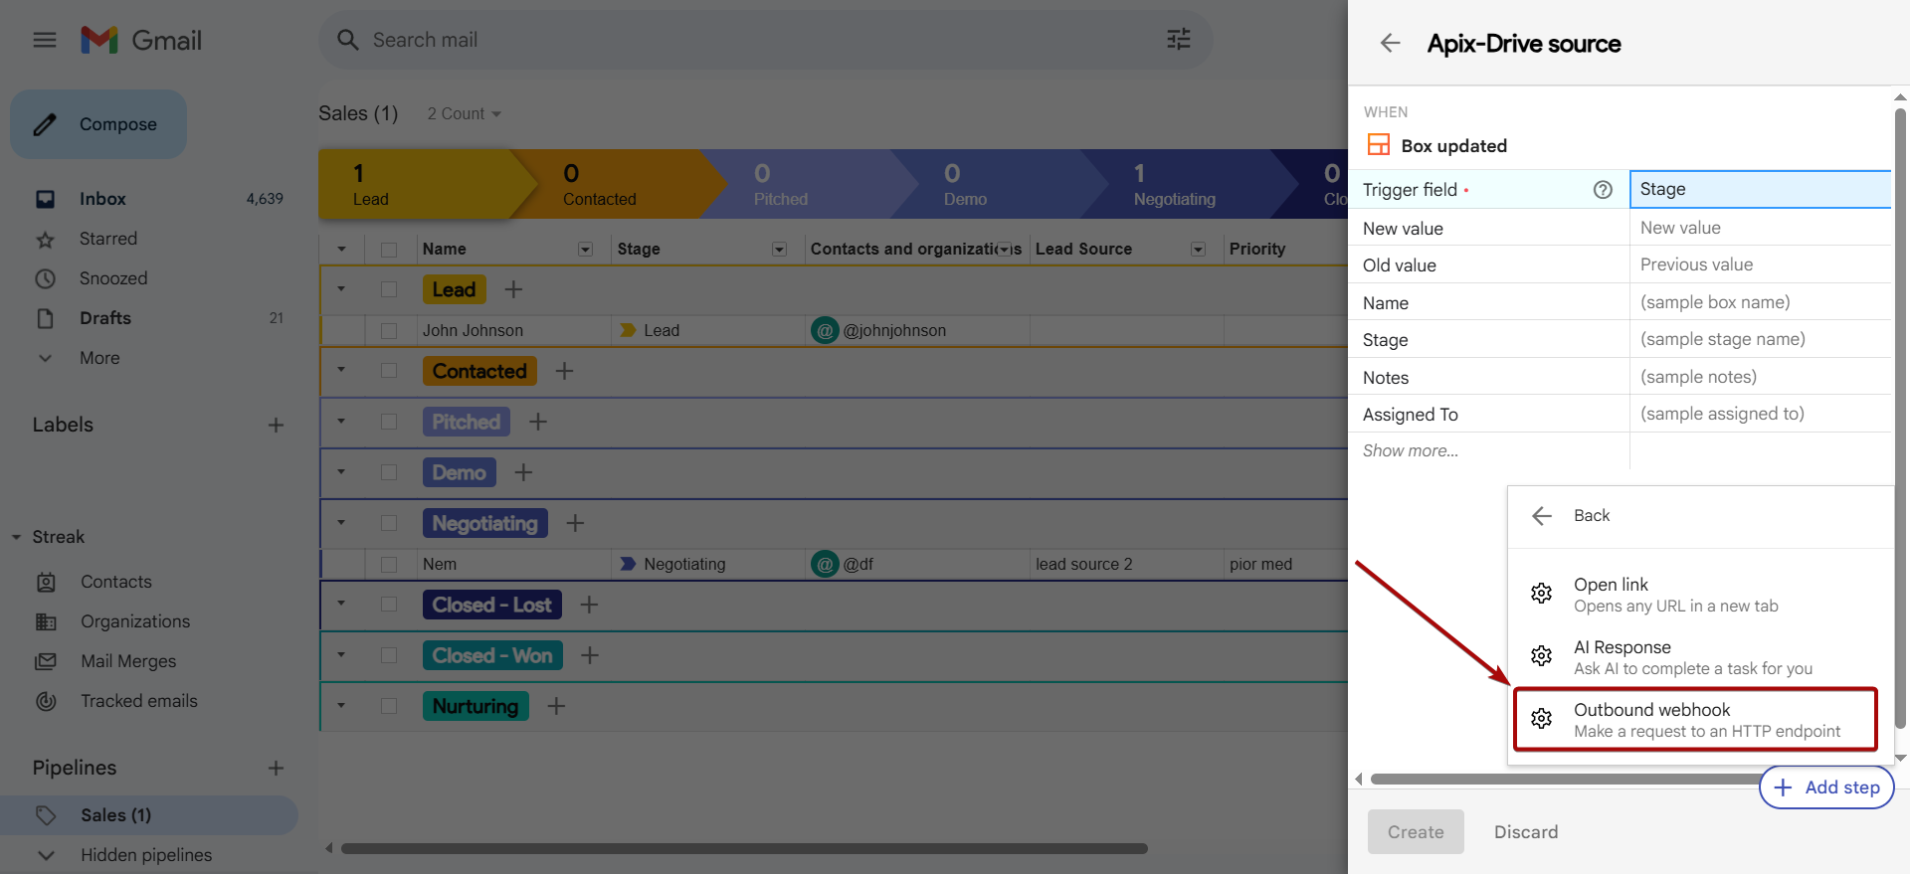The height and width of the screenshot is (874, 1910).
Task: Add a new label with plus icon
Action: 276,425
